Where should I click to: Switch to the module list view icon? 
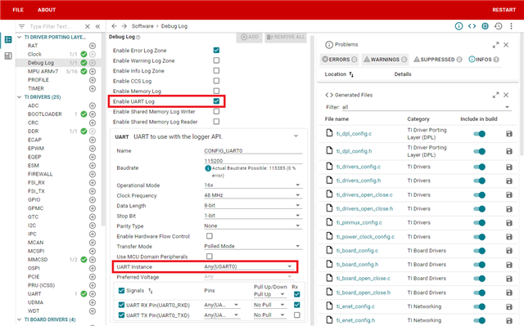tap(8, 39)
